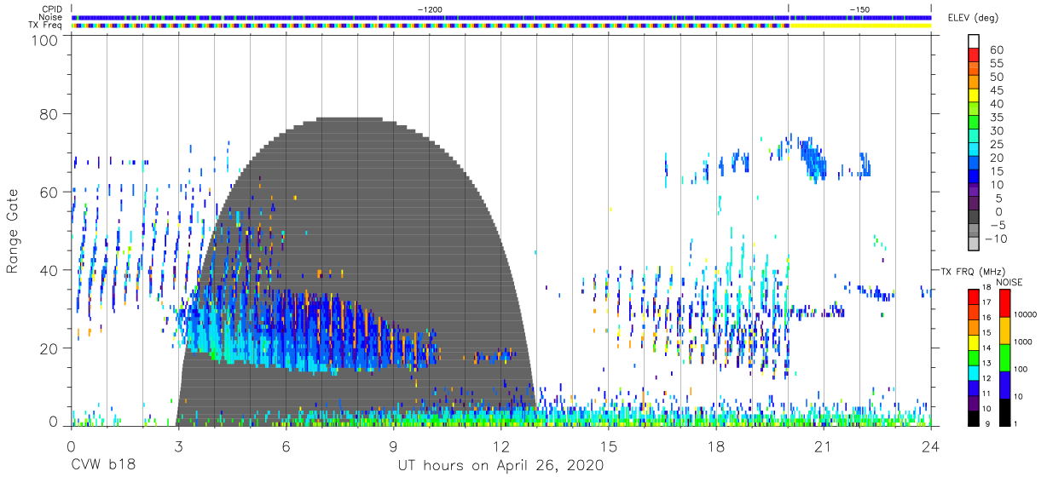This screenshot has width=1047, height=483.
Task: Click the TX FRQ scale label '9'
Action: coord(987,424)
